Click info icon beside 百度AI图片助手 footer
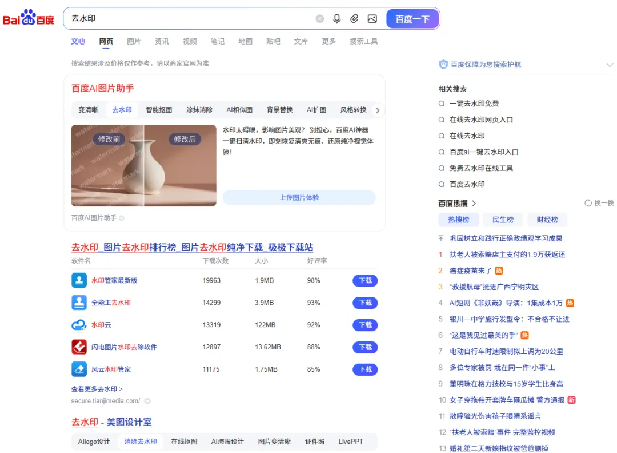Viewport: 617px width, 453px height. click(x=122, y=218)
